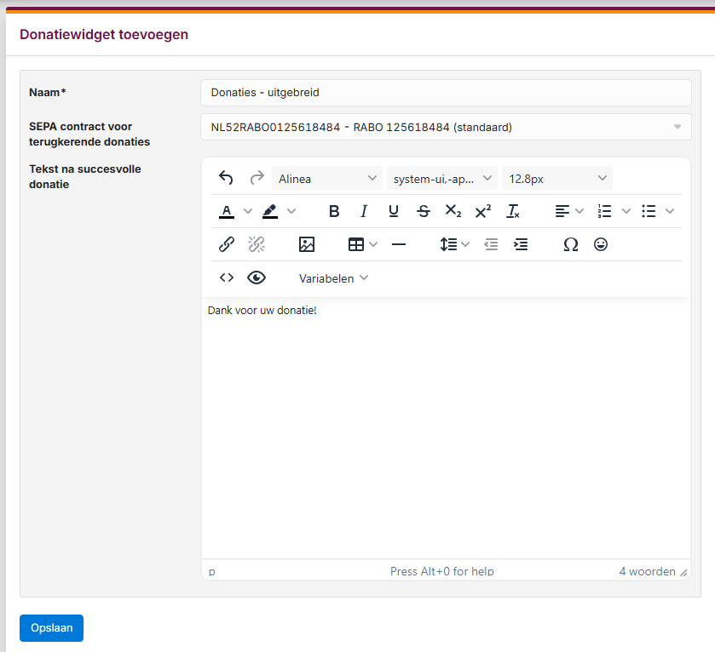Image resolution: width=715 pixels, height=652 pixels.
Task: Insert an image via image icon
Action: pos(307,244)
